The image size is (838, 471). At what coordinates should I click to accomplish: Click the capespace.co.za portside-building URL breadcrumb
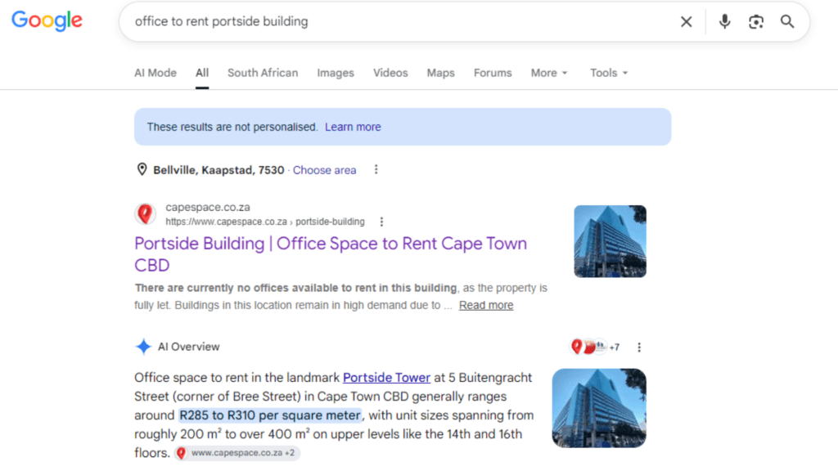click(x=265, y=222)
